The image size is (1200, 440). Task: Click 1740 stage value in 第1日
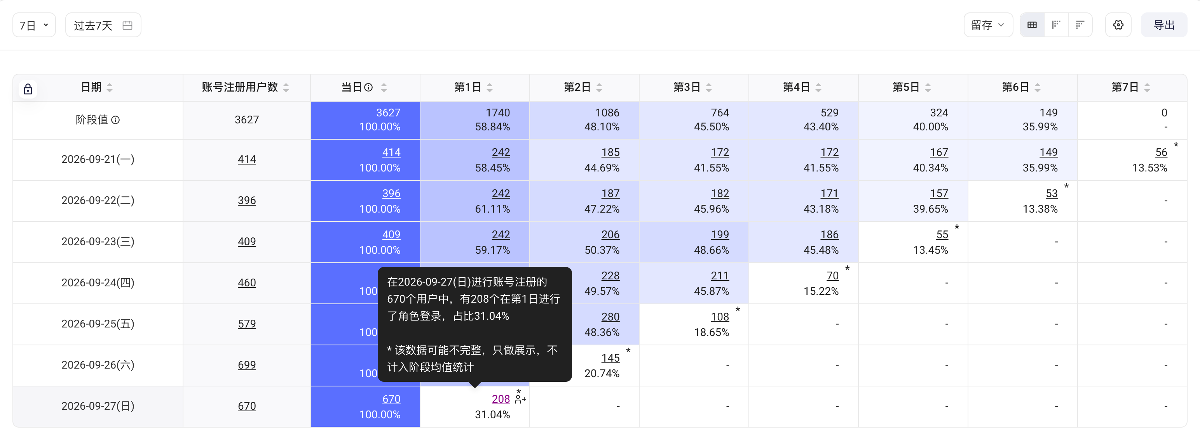click(x=497, y=113)
